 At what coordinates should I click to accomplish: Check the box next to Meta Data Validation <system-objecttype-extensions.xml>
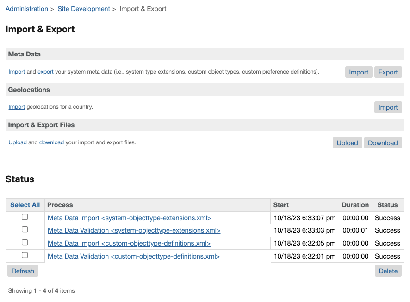(x=25, y=229)
